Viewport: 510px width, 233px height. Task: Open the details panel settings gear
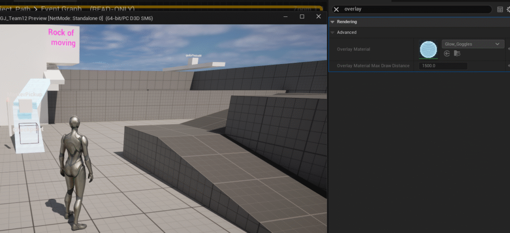pos(508,9)
